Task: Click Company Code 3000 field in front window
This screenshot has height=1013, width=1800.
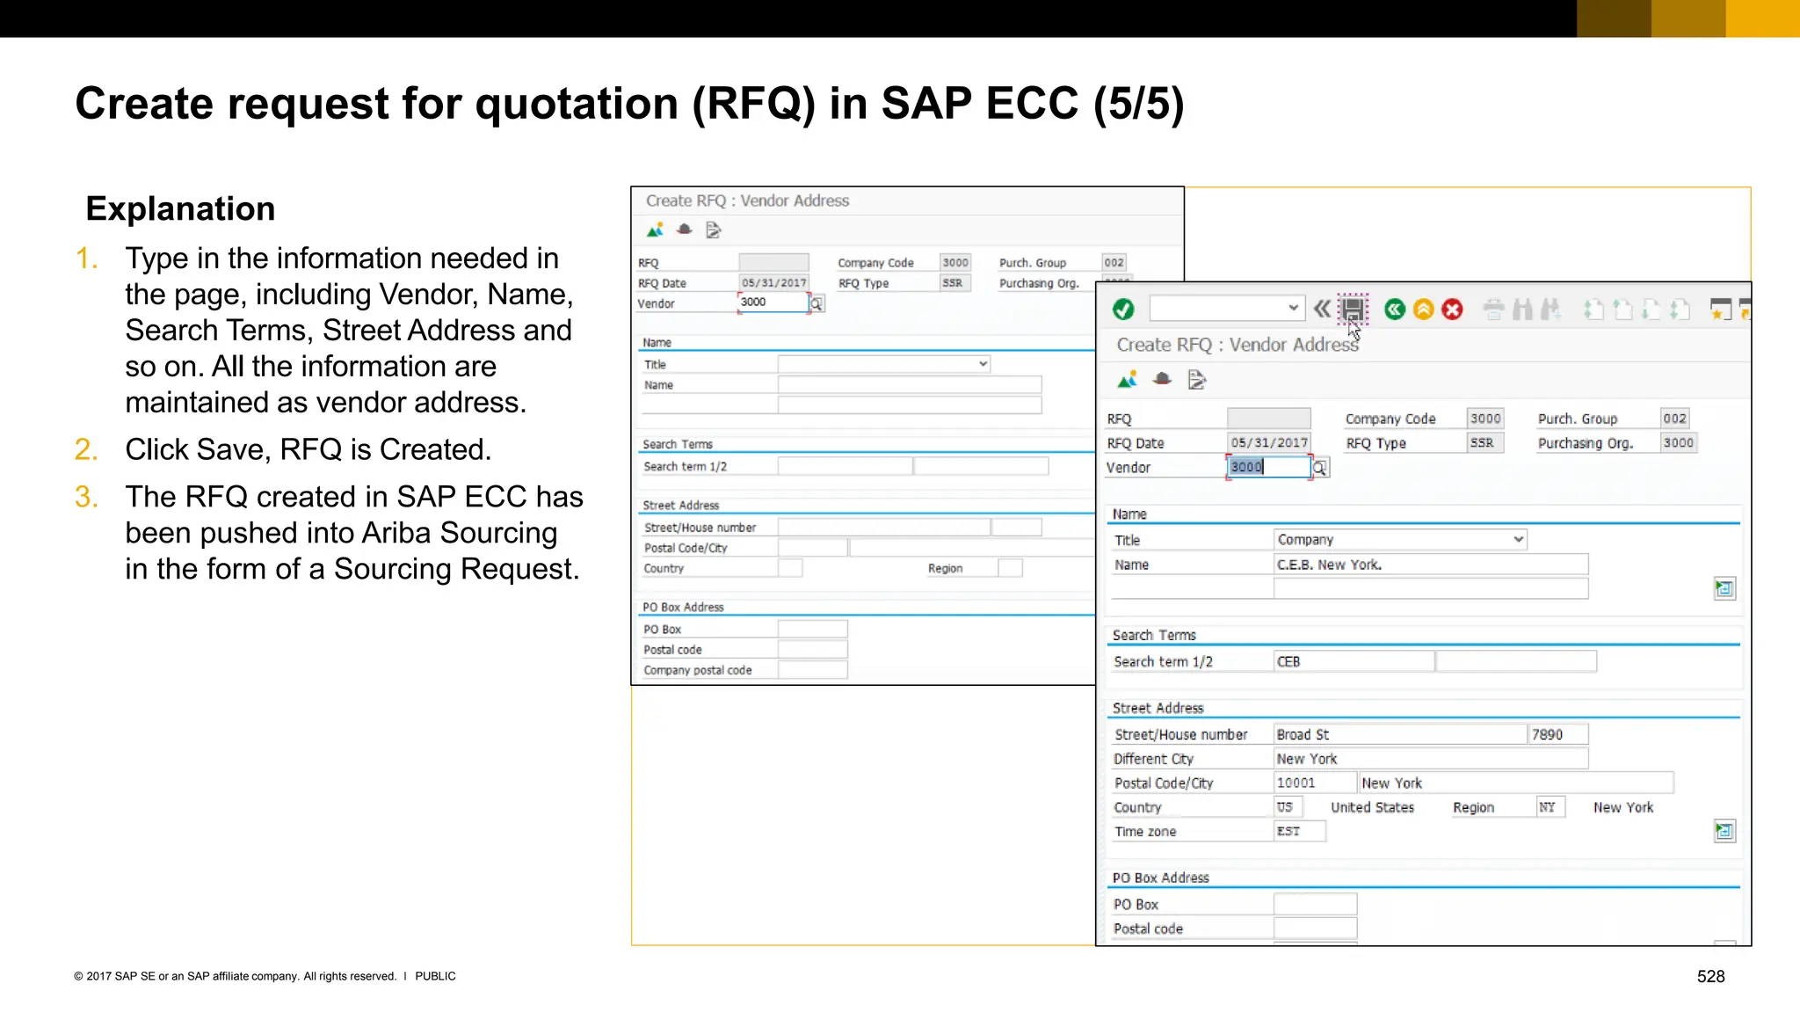Action: click(x=1485, y=419)
